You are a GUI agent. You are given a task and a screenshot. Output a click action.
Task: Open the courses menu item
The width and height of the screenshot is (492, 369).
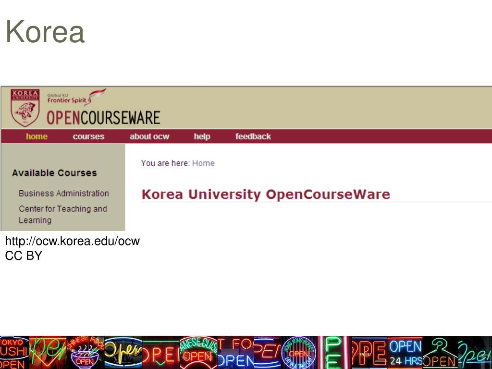[x=88, y=136]
